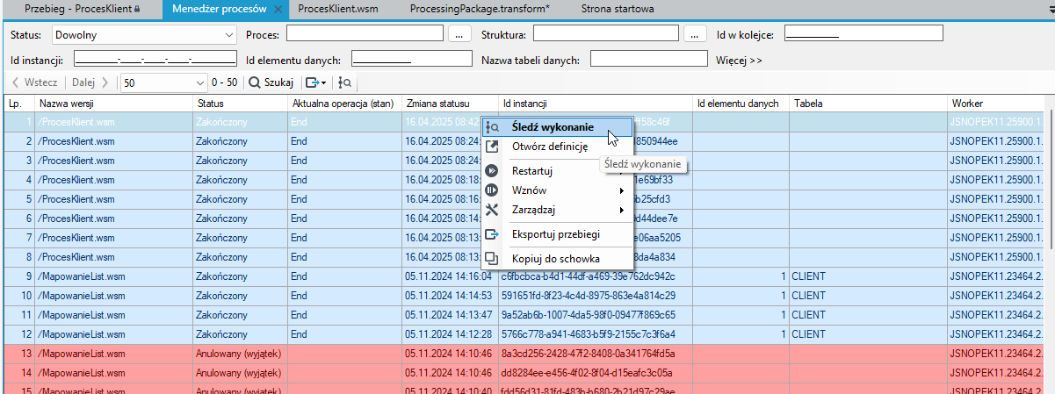
Task: Click the Kopiuj do schowka copy icon
Action: [x=492, y=259]
